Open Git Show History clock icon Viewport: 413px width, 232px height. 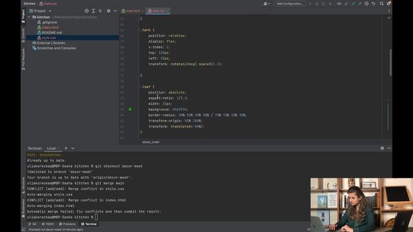click(367, 4)
